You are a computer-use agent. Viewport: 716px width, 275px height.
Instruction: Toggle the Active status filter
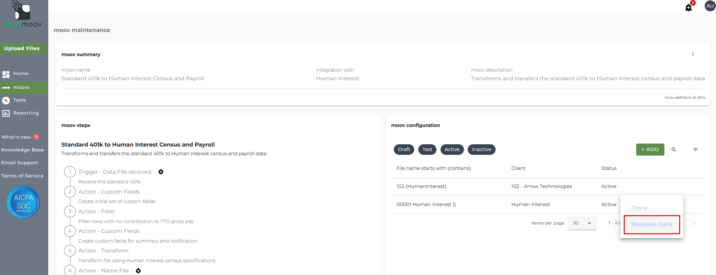(452, 150)
